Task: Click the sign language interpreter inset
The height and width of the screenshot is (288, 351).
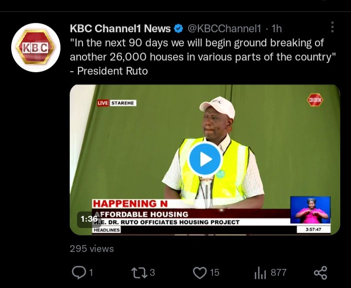Action: 310,210
